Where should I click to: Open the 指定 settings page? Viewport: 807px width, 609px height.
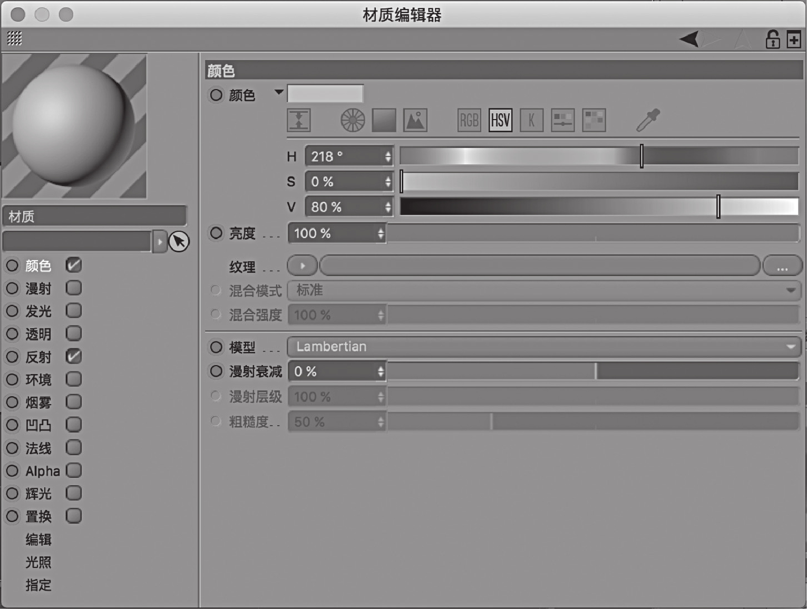point(38,585)
